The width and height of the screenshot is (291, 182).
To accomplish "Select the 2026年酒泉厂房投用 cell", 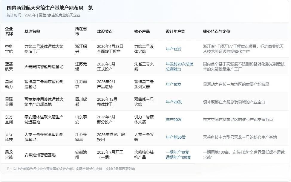I will pos(111,137).
